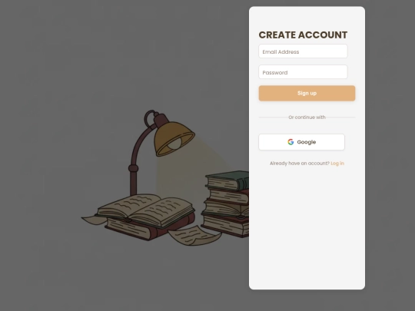Screen dimensions: 415x311
Task: Click the green book atop the stack
Action: 227,180
